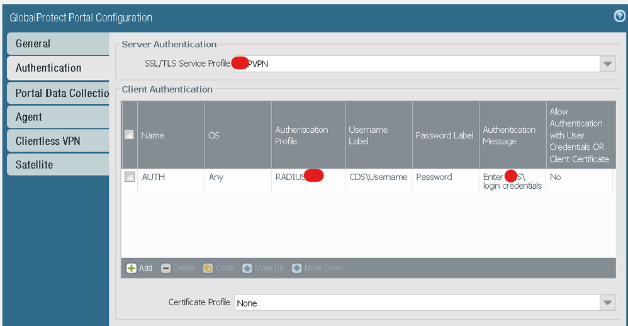
Task: Open the Clientless VPN tab
Action: 58,141
